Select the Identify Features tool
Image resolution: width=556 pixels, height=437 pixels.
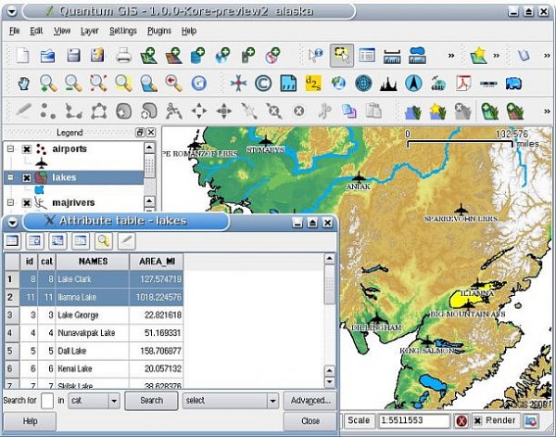(x=315, y=56)
